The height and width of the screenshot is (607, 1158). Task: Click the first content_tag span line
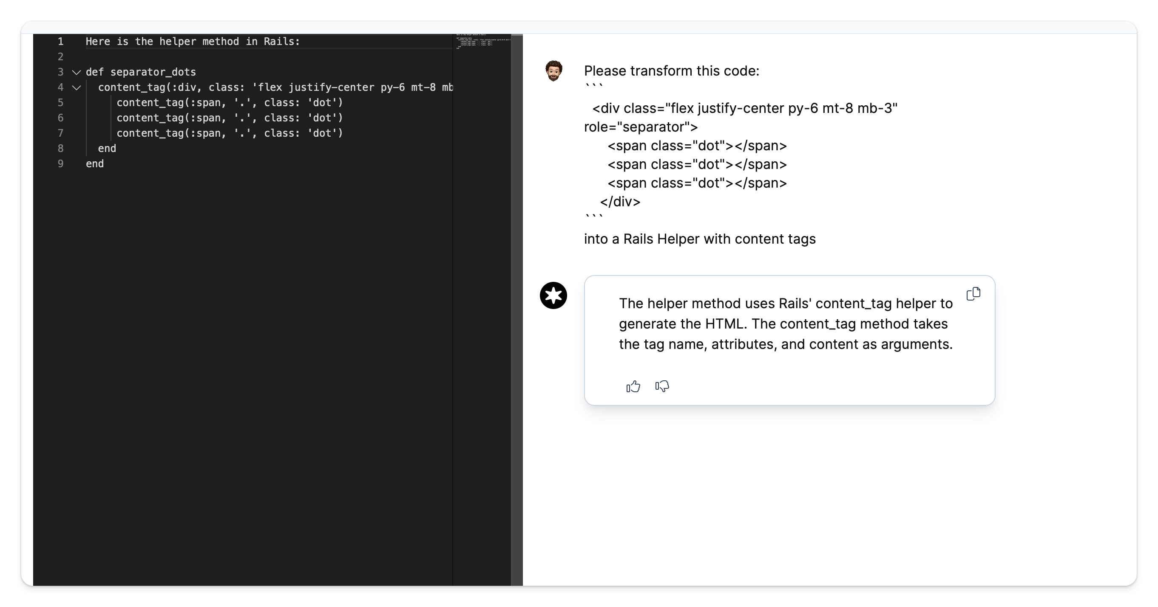tap(230, 103)
